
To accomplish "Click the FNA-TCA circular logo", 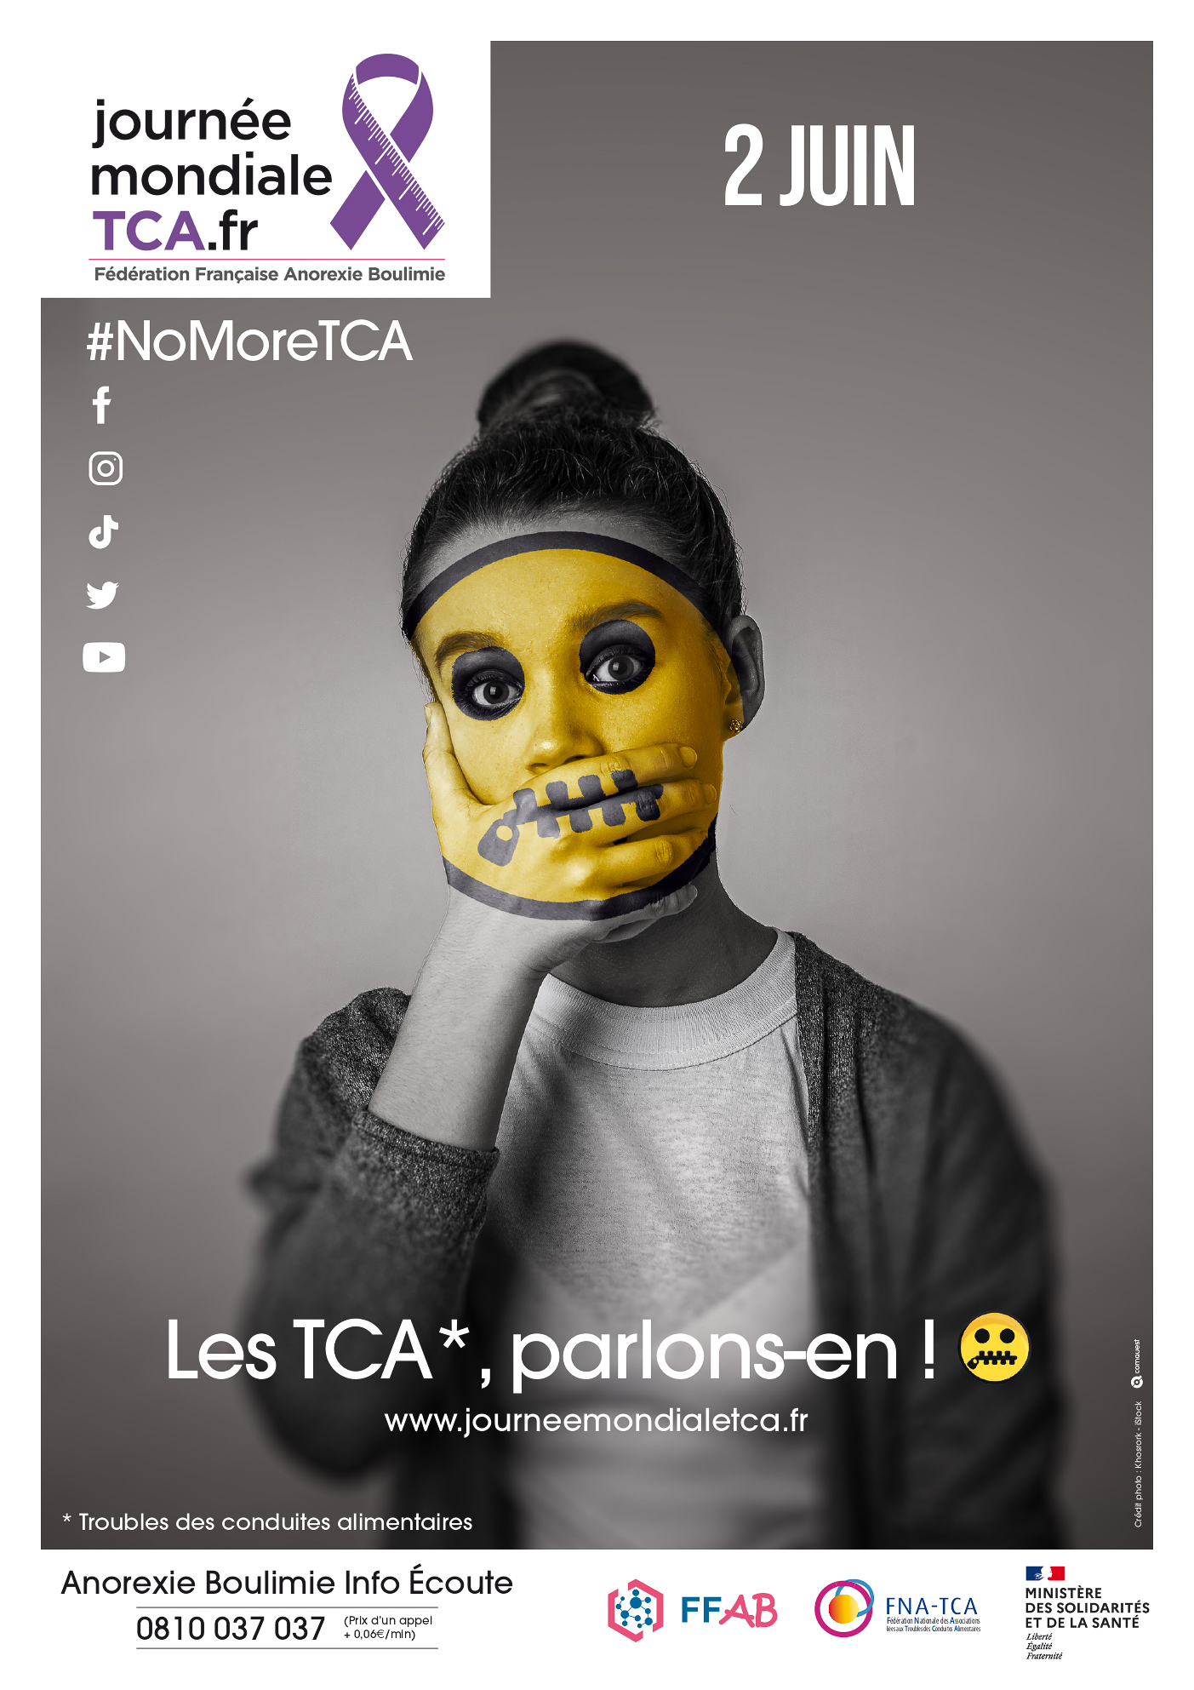I will (844, 1607).
